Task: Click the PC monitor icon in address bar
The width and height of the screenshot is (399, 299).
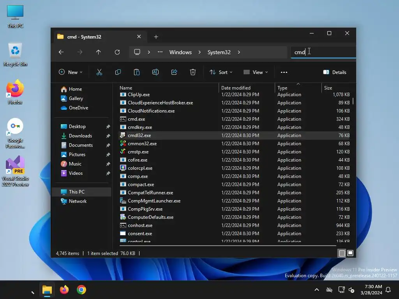Action: (x=137, y=52)
